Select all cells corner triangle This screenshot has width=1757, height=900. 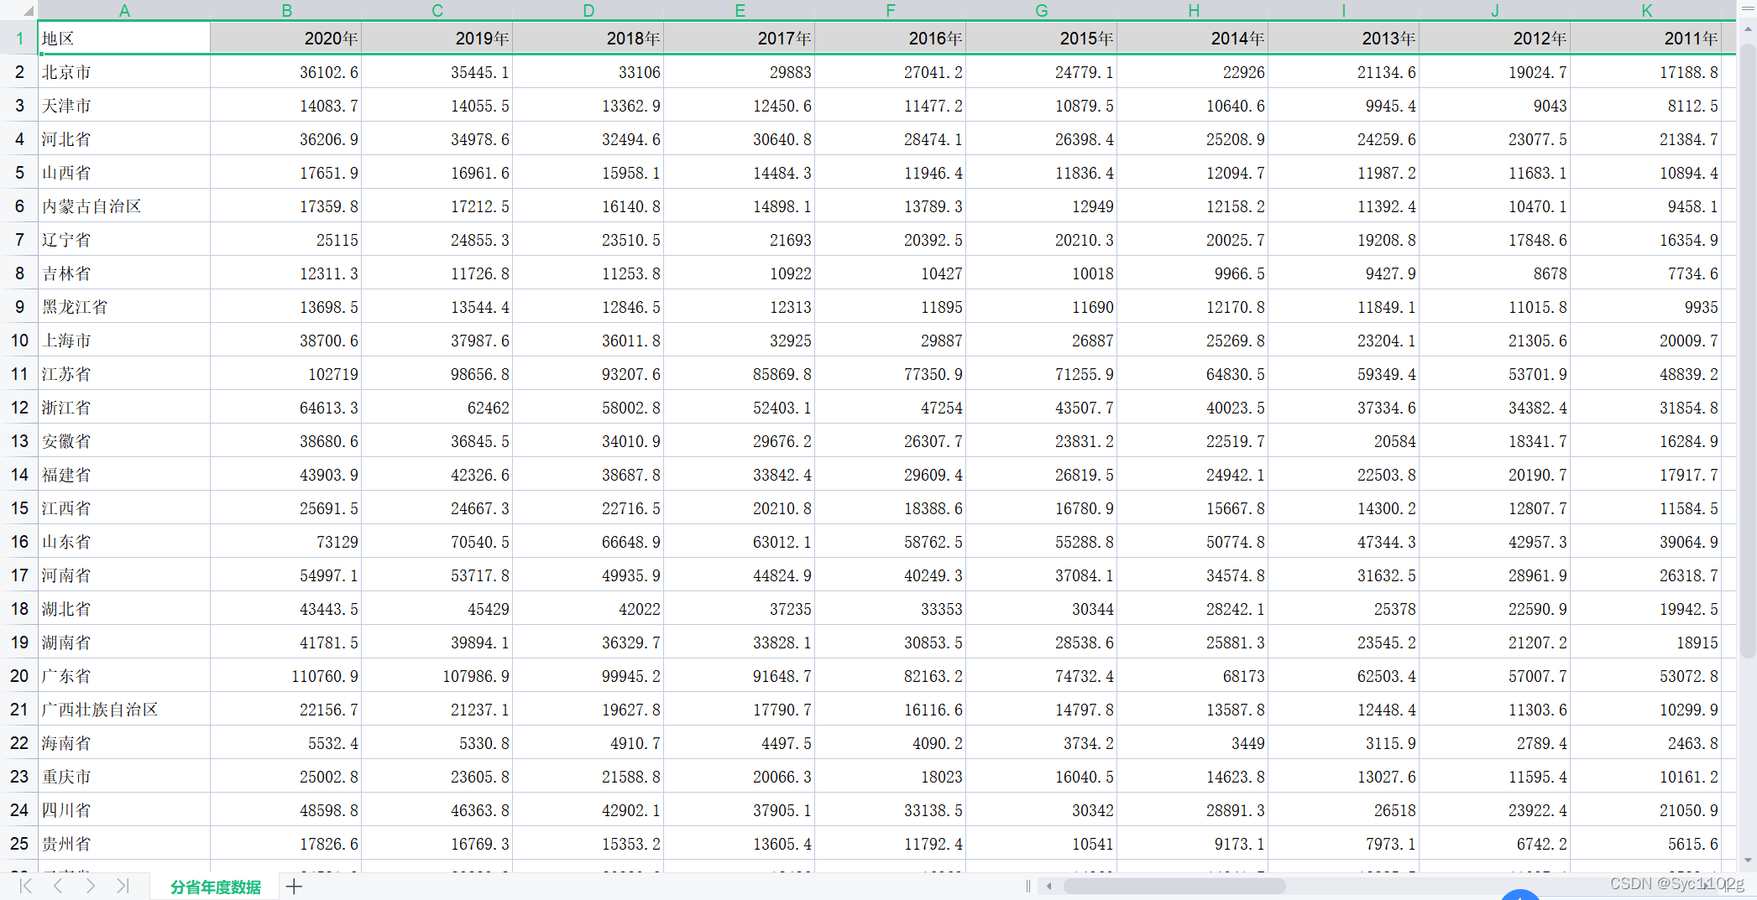28,11
